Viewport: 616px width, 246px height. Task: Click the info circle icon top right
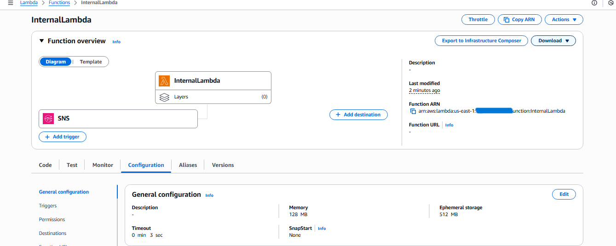[594, 3]
